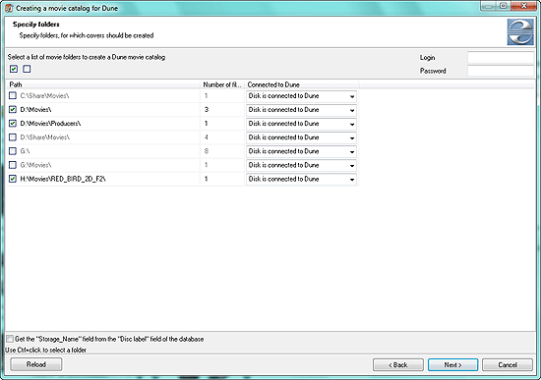The height and width of the screenshot is (380, 541).
Task: Open connection dropdown for D:\Movies\ row
Action: click(301, 110)
